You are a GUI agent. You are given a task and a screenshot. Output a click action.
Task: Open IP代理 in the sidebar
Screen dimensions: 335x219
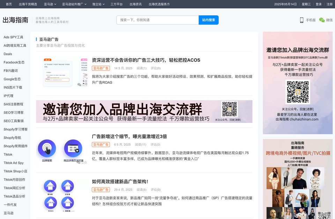coord(8,96)
